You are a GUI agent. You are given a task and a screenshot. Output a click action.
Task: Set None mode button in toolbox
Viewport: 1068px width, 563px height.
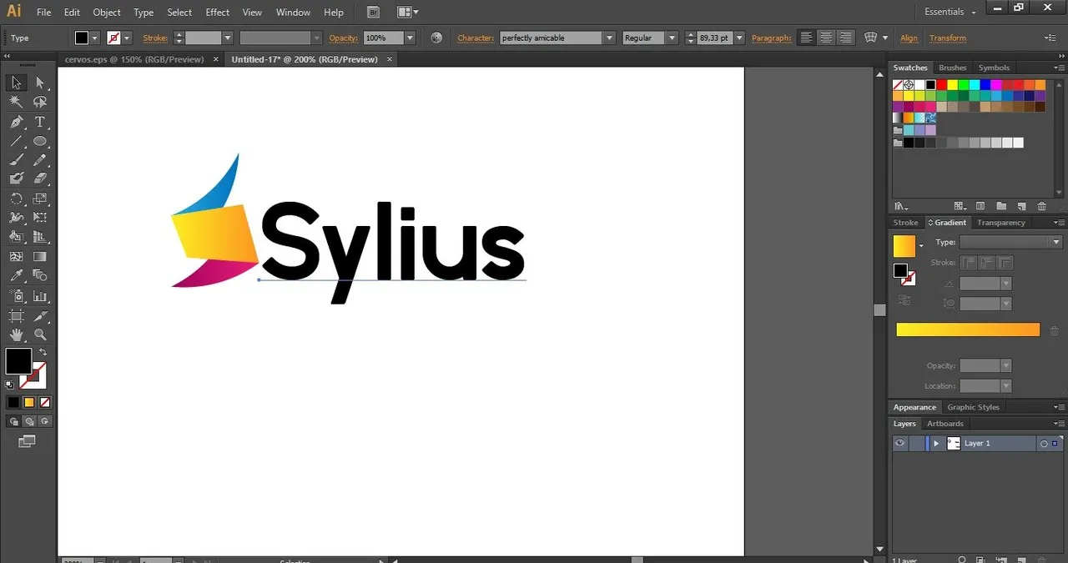click(45, 402)
